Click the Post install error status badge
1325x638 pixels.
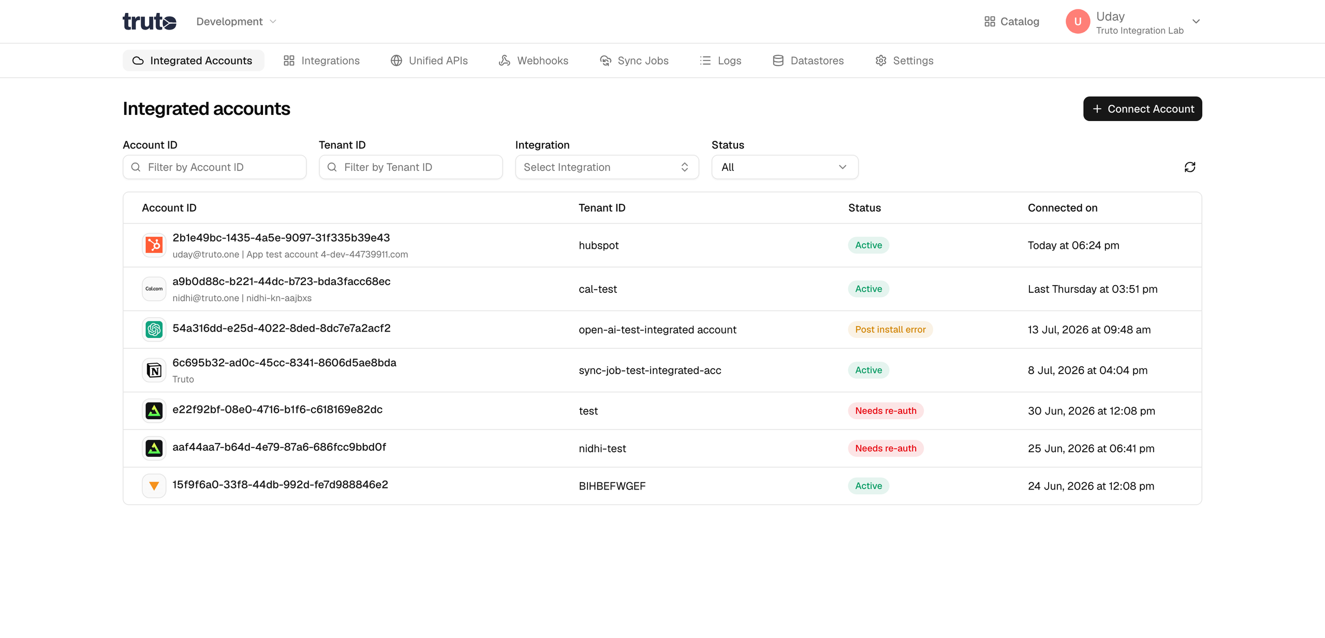coord(890,330)
